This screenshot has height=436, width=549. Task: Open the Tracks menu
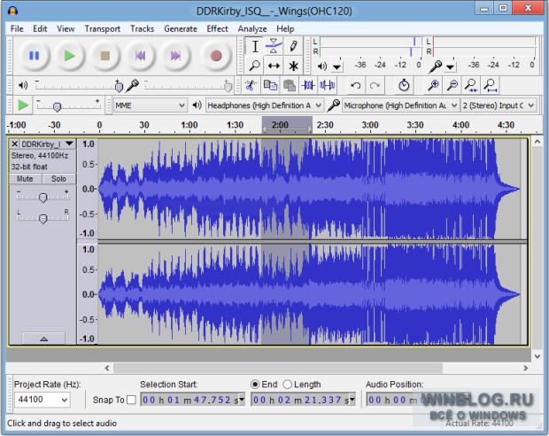coord(142,28)
